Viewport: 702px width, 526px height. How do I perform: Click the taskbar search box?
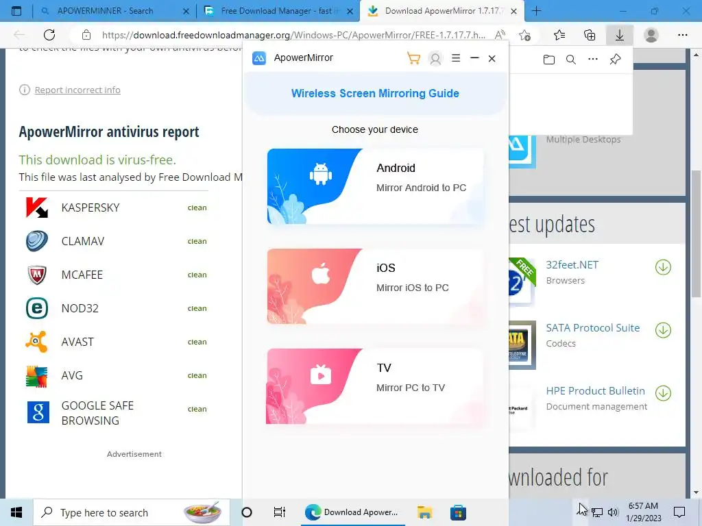coord(132,512)
